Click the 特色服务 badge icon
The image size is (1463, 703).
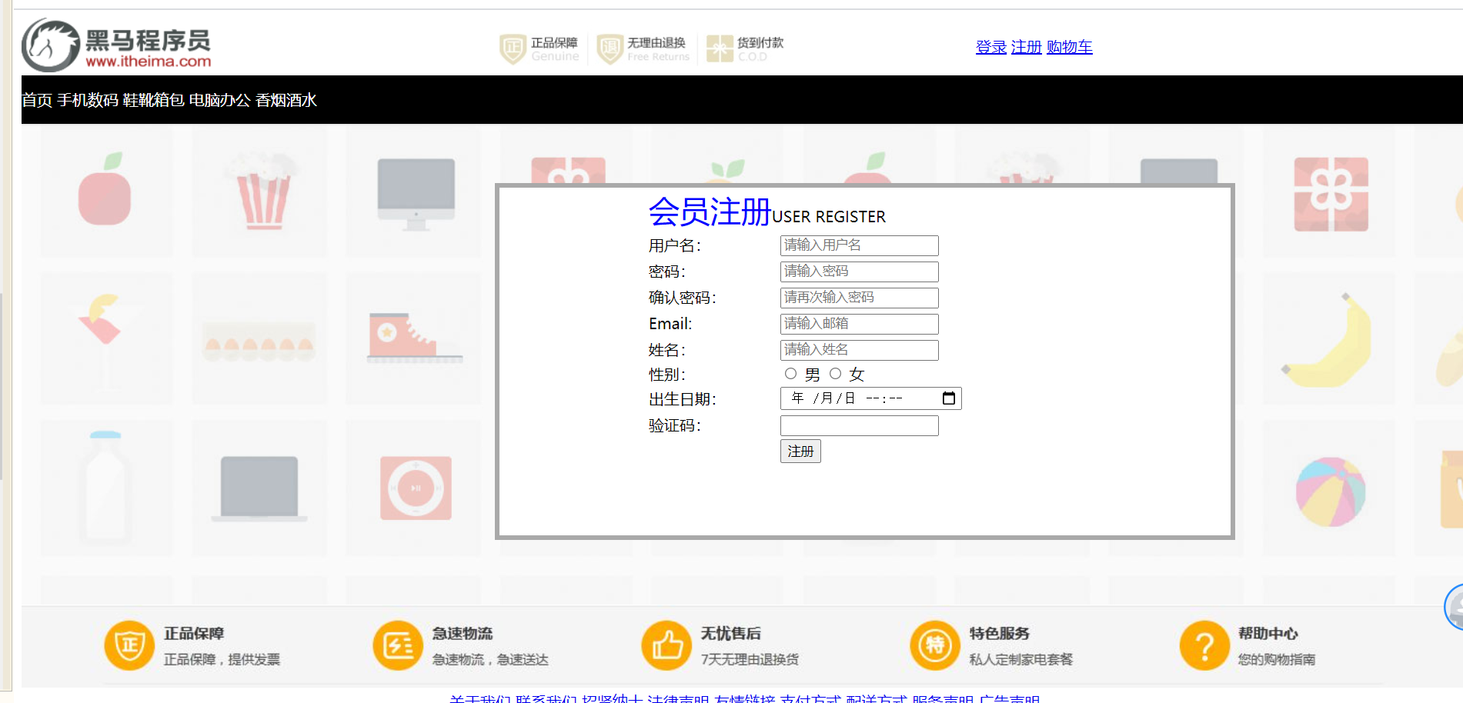coord(934,645)
